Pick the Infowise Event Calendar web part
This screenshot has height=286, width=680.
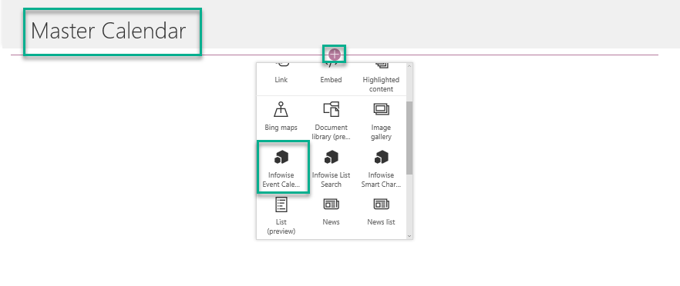tap(281, 168)
